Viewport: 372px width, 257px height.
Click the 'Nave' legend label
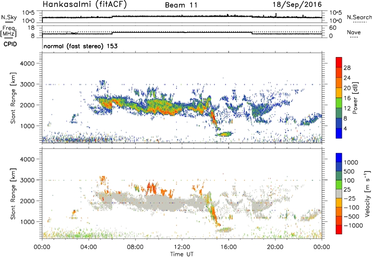[x=354, y=32]
